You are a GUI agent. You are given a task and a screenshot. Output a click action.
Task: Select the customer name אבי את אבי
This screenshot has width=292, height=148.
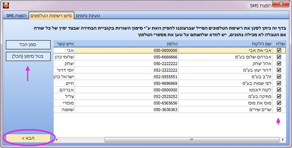(x=260, y=50)
